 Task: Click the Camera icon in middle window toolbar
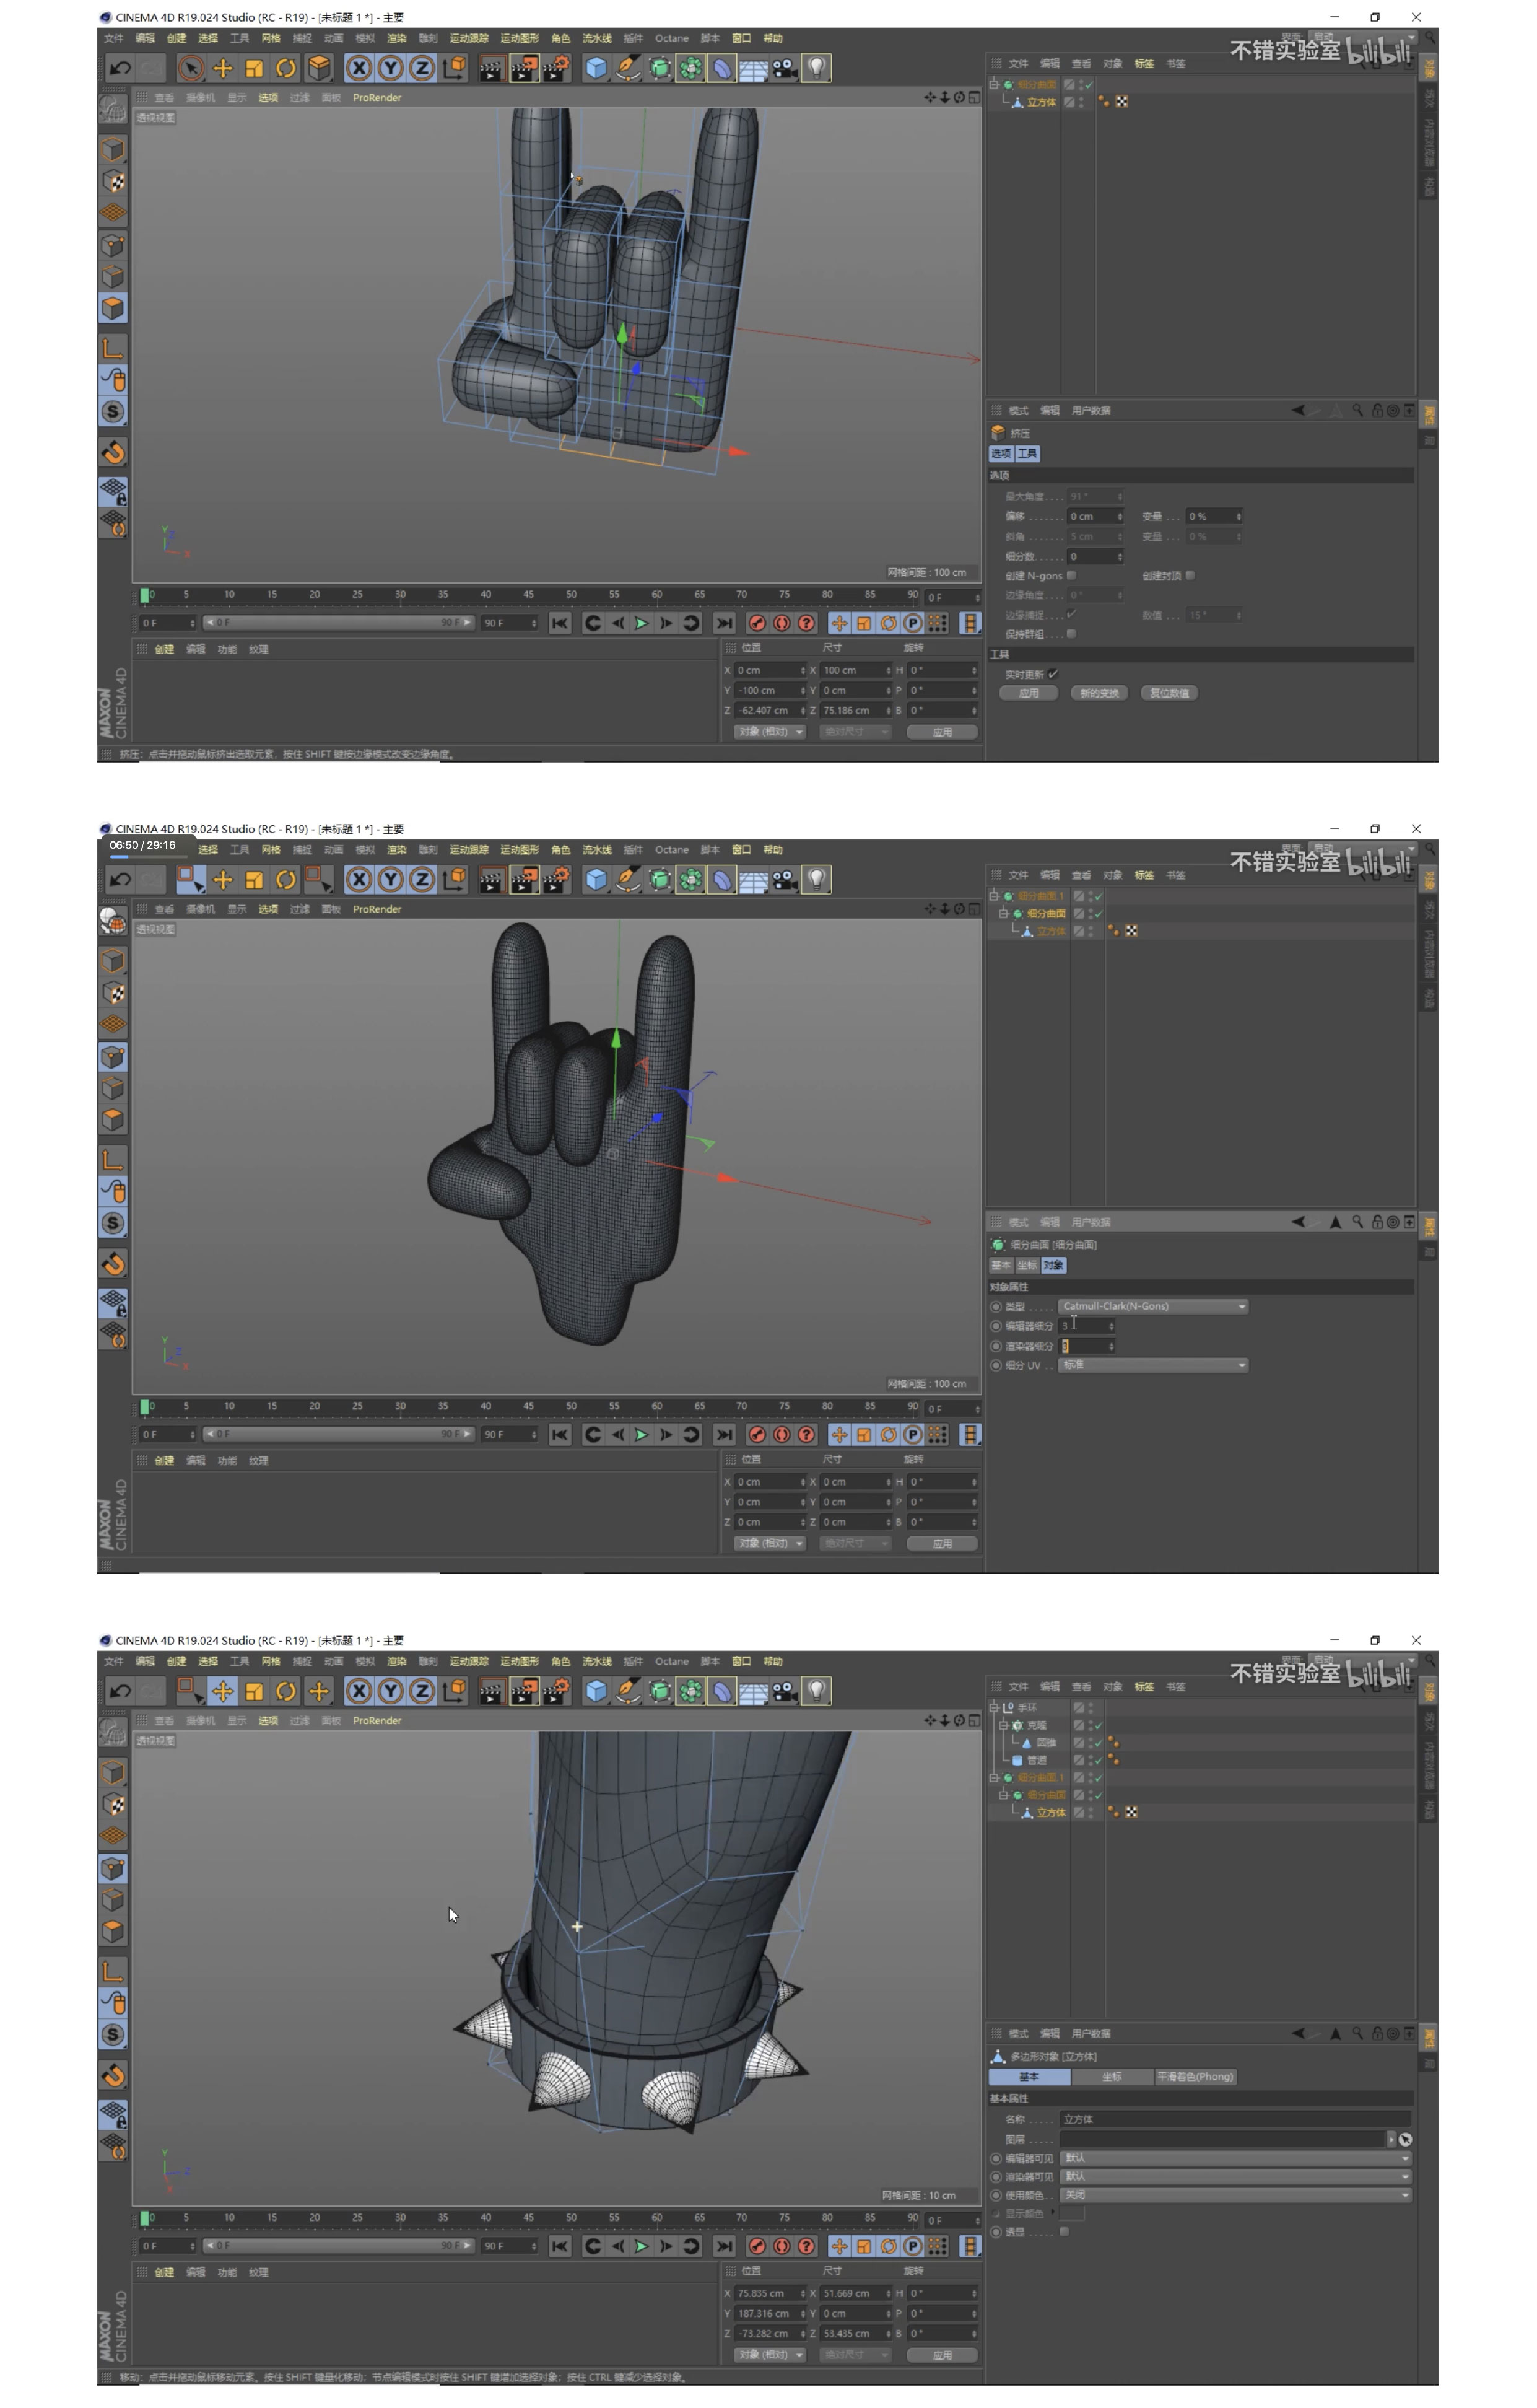785,880
